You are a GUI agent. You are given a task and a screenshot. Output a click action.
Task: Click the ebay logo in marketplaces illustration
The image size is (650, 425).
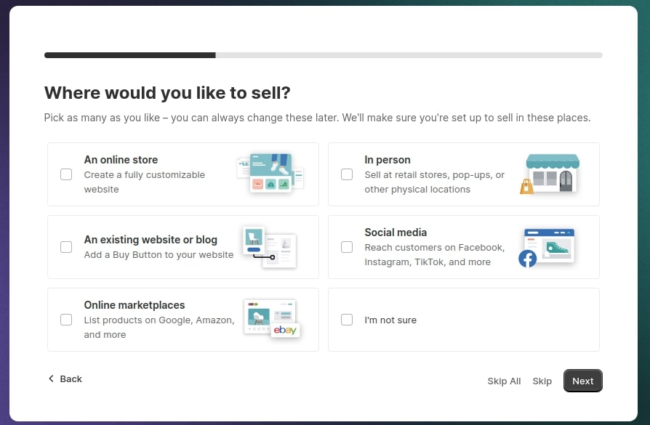pyautogui.click(x=284, y=329)
